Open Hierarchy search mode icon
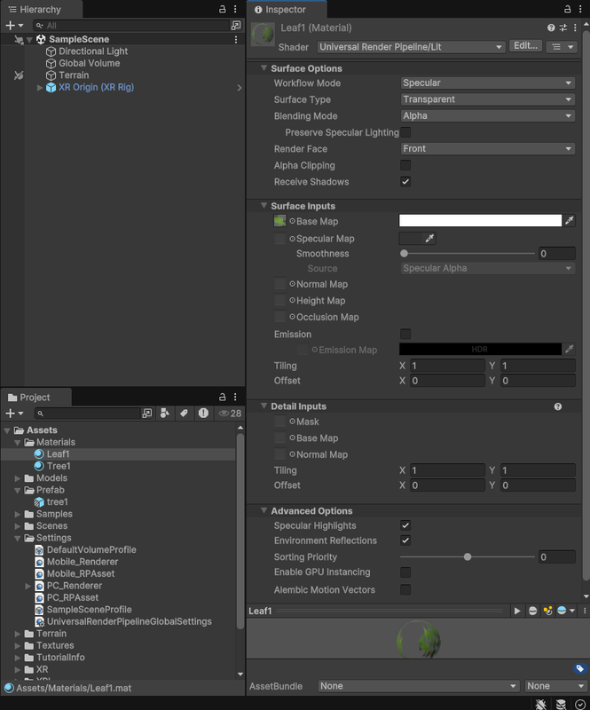 point(236,26)
